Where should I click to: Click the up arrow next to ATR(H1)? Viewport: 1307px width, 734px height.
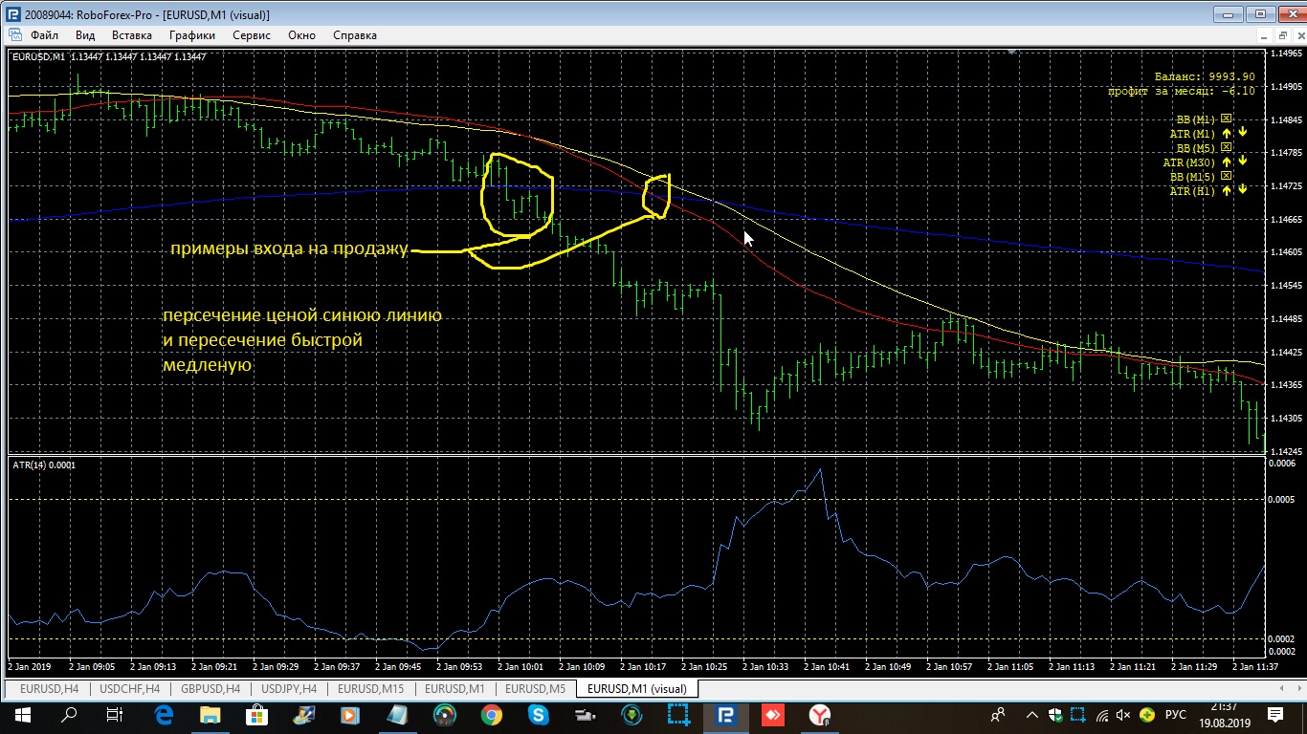click(1227, 191)
